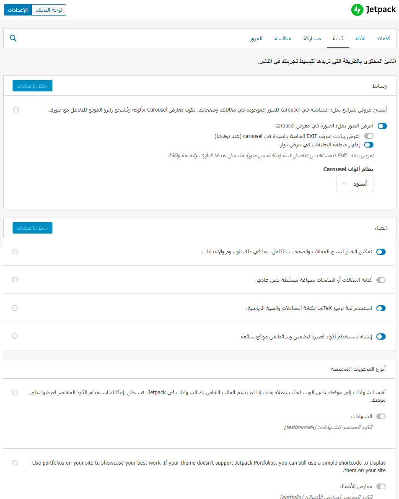Open the Carousel color scheme dropdown
The image size is (399, 499).
(355, 184)
